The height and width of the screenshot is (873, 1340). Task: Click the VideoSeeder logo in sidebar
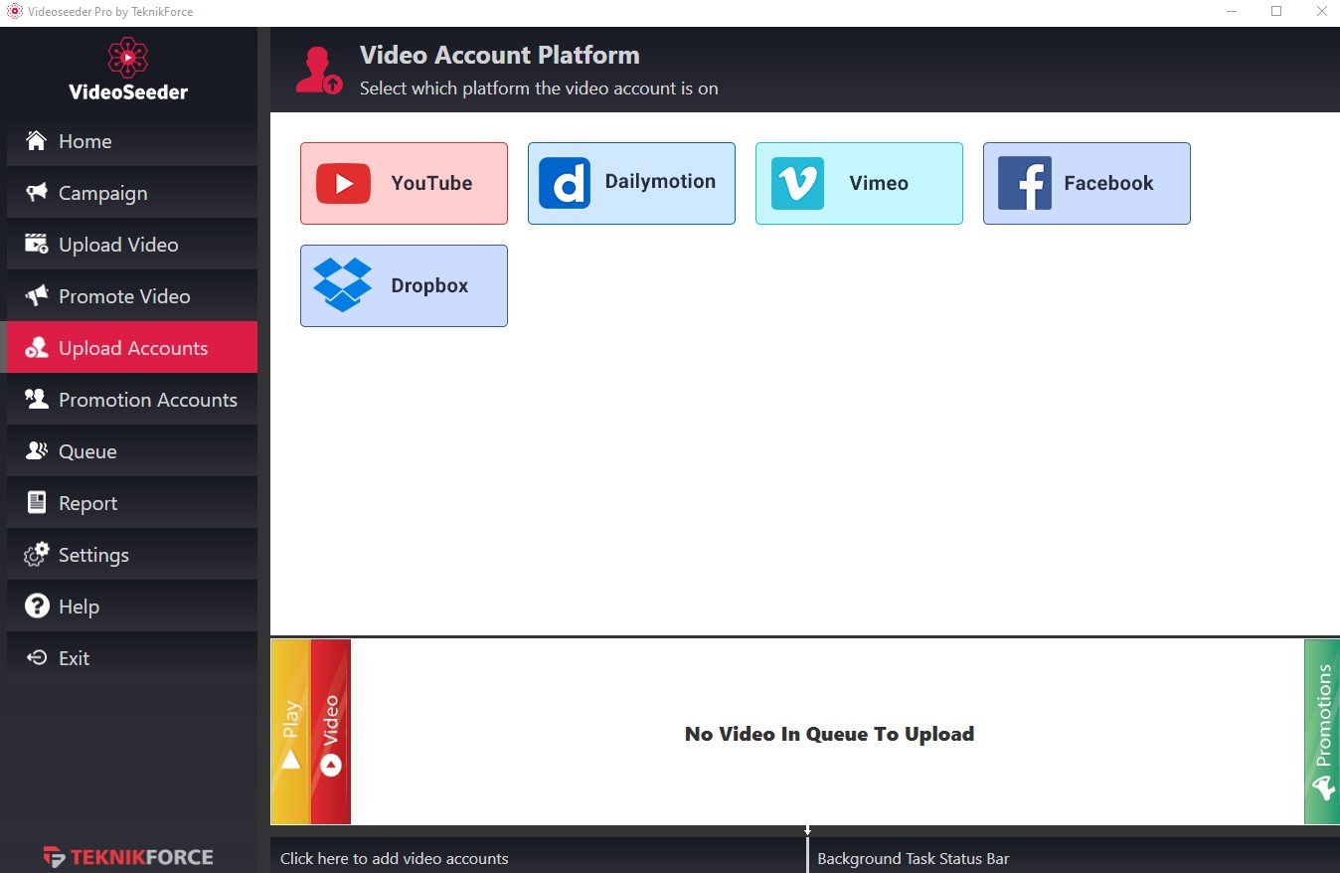tap(128, 70)
